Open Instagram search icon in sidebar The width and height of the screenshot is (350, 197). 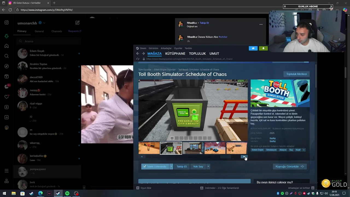coord(7,56)
